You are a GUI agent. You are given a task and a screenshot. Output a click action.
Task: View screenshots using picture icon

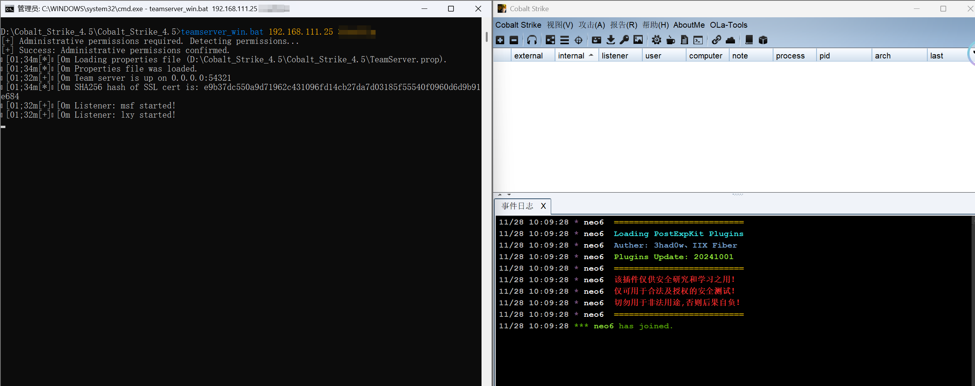coord(638,40)
